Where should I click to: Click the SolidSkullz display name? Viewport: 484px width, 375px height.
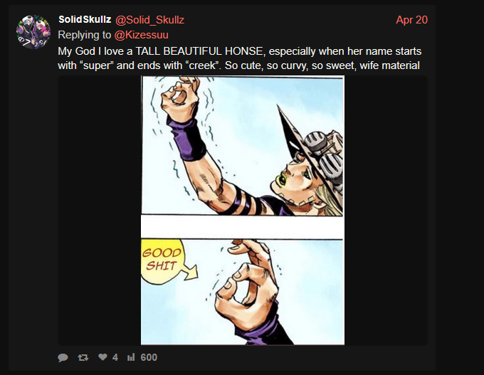(85, 19)
